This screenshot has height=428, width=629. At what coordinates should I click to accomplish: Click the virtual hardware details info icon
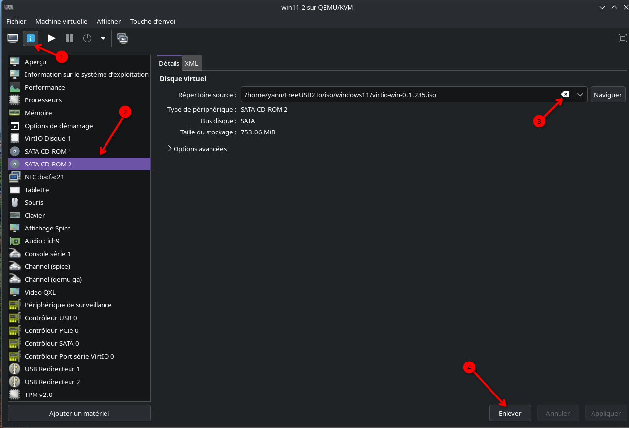click(31, 38)
